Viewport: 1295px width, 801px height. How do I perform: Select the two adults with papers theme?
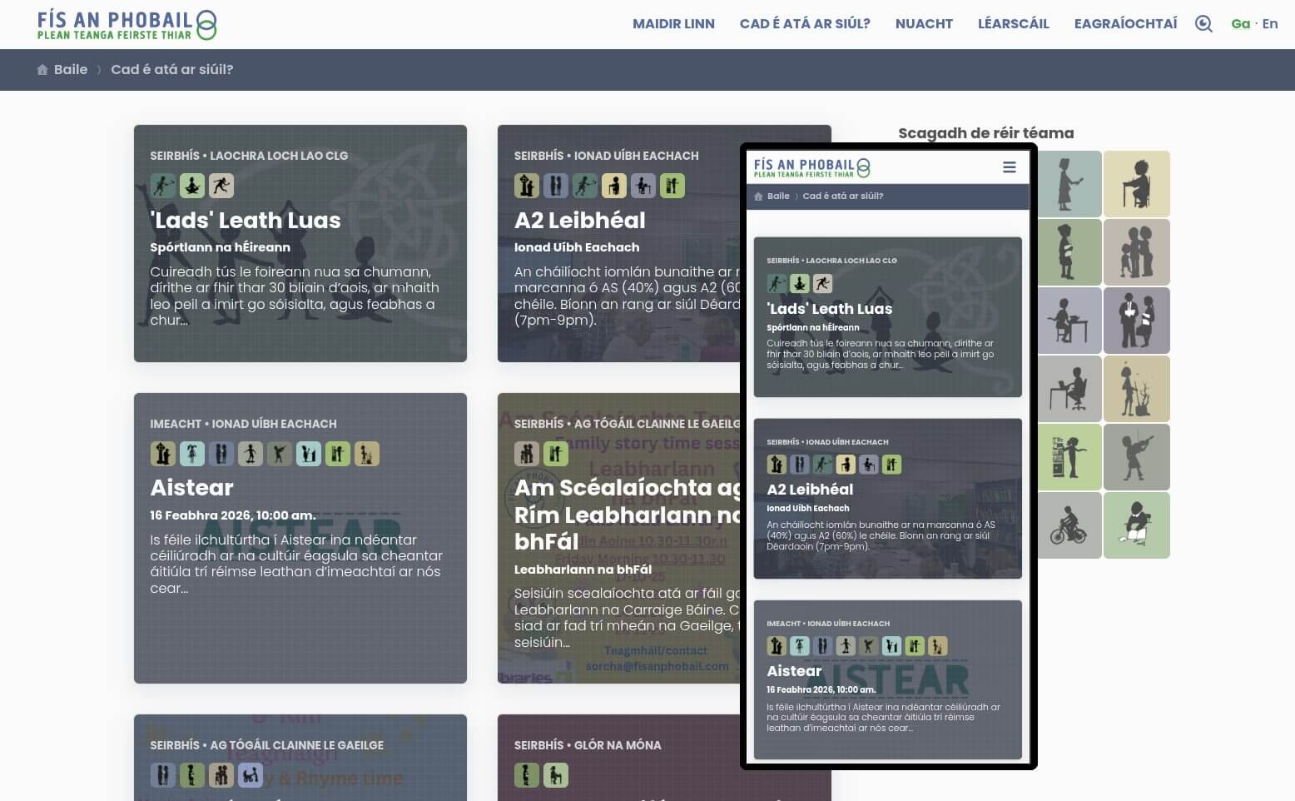(1136, 321)
